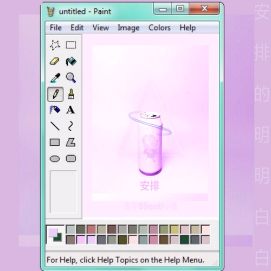The width and height of the screenshot is (271, 271).
Task: Choose the Airbrush spray can tool
Action: (55, 109)
